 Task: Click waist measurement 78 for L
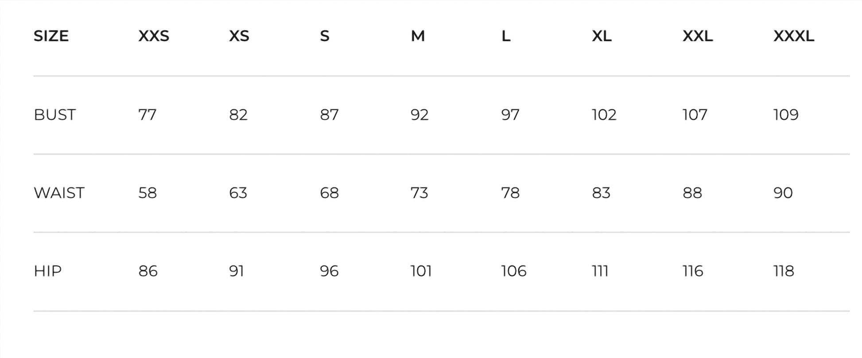[x=510, y=193]
